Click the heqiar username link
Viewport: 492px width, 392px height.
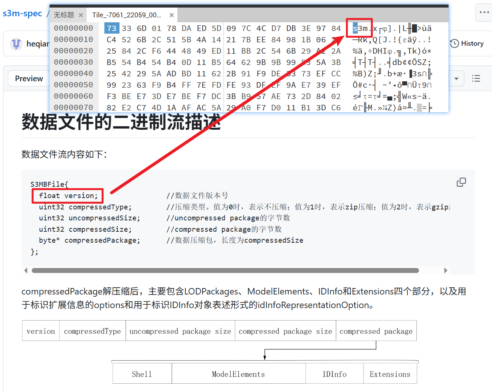point(38,44)
